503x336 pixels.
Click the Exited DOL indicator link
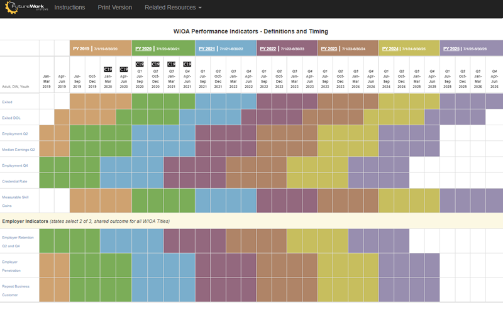click(x=12, y=118)
